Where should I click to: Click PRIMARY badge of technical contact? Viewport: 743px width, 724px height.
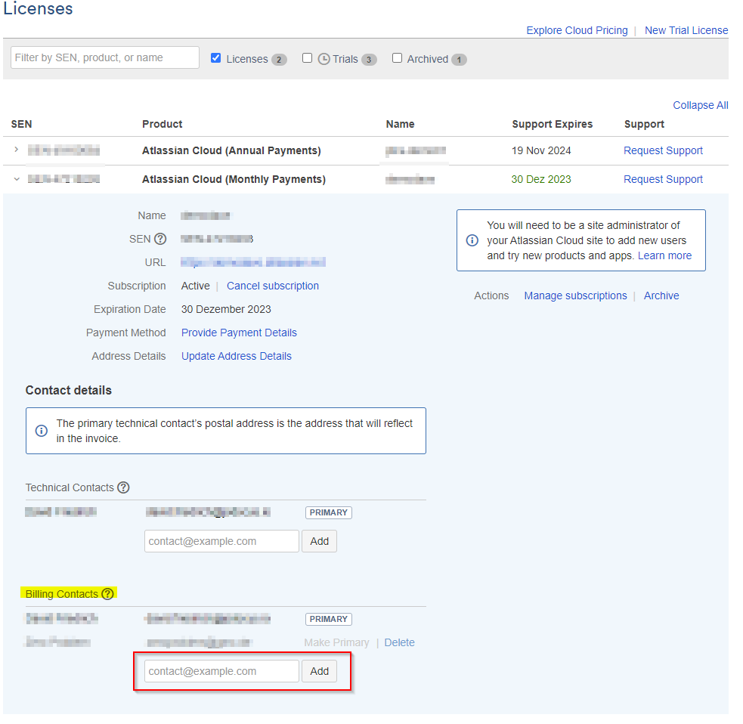(x=328, y=512)
